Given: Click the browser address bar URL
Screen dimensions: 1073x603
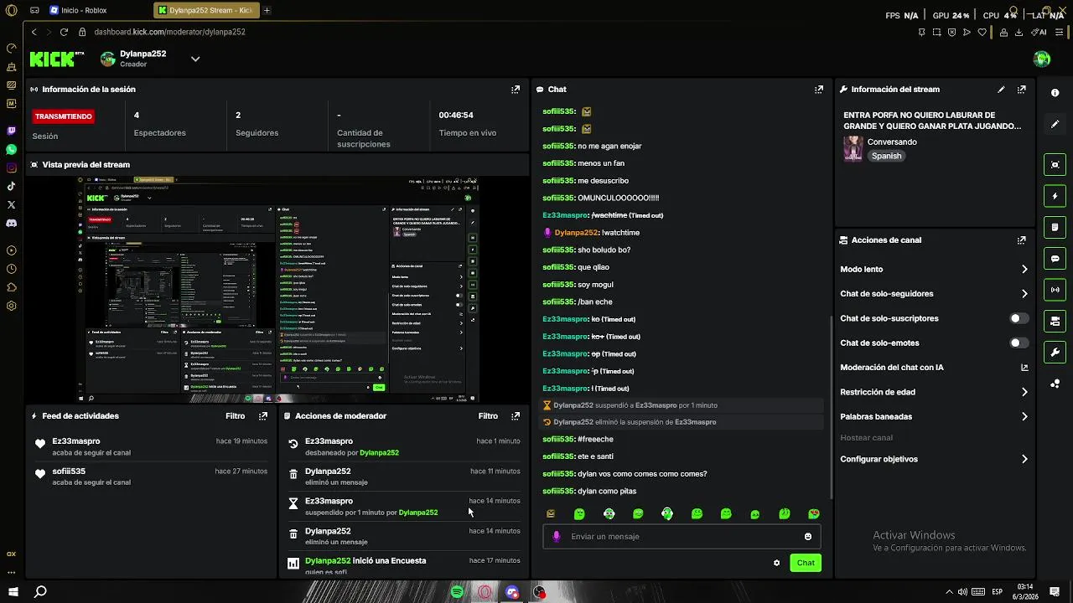Looking at the screenshot, I should coord(169,32).
